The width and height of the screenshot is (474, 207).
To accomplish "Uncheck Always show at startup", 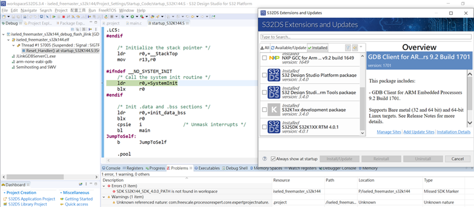I will [x=273, y=159].
